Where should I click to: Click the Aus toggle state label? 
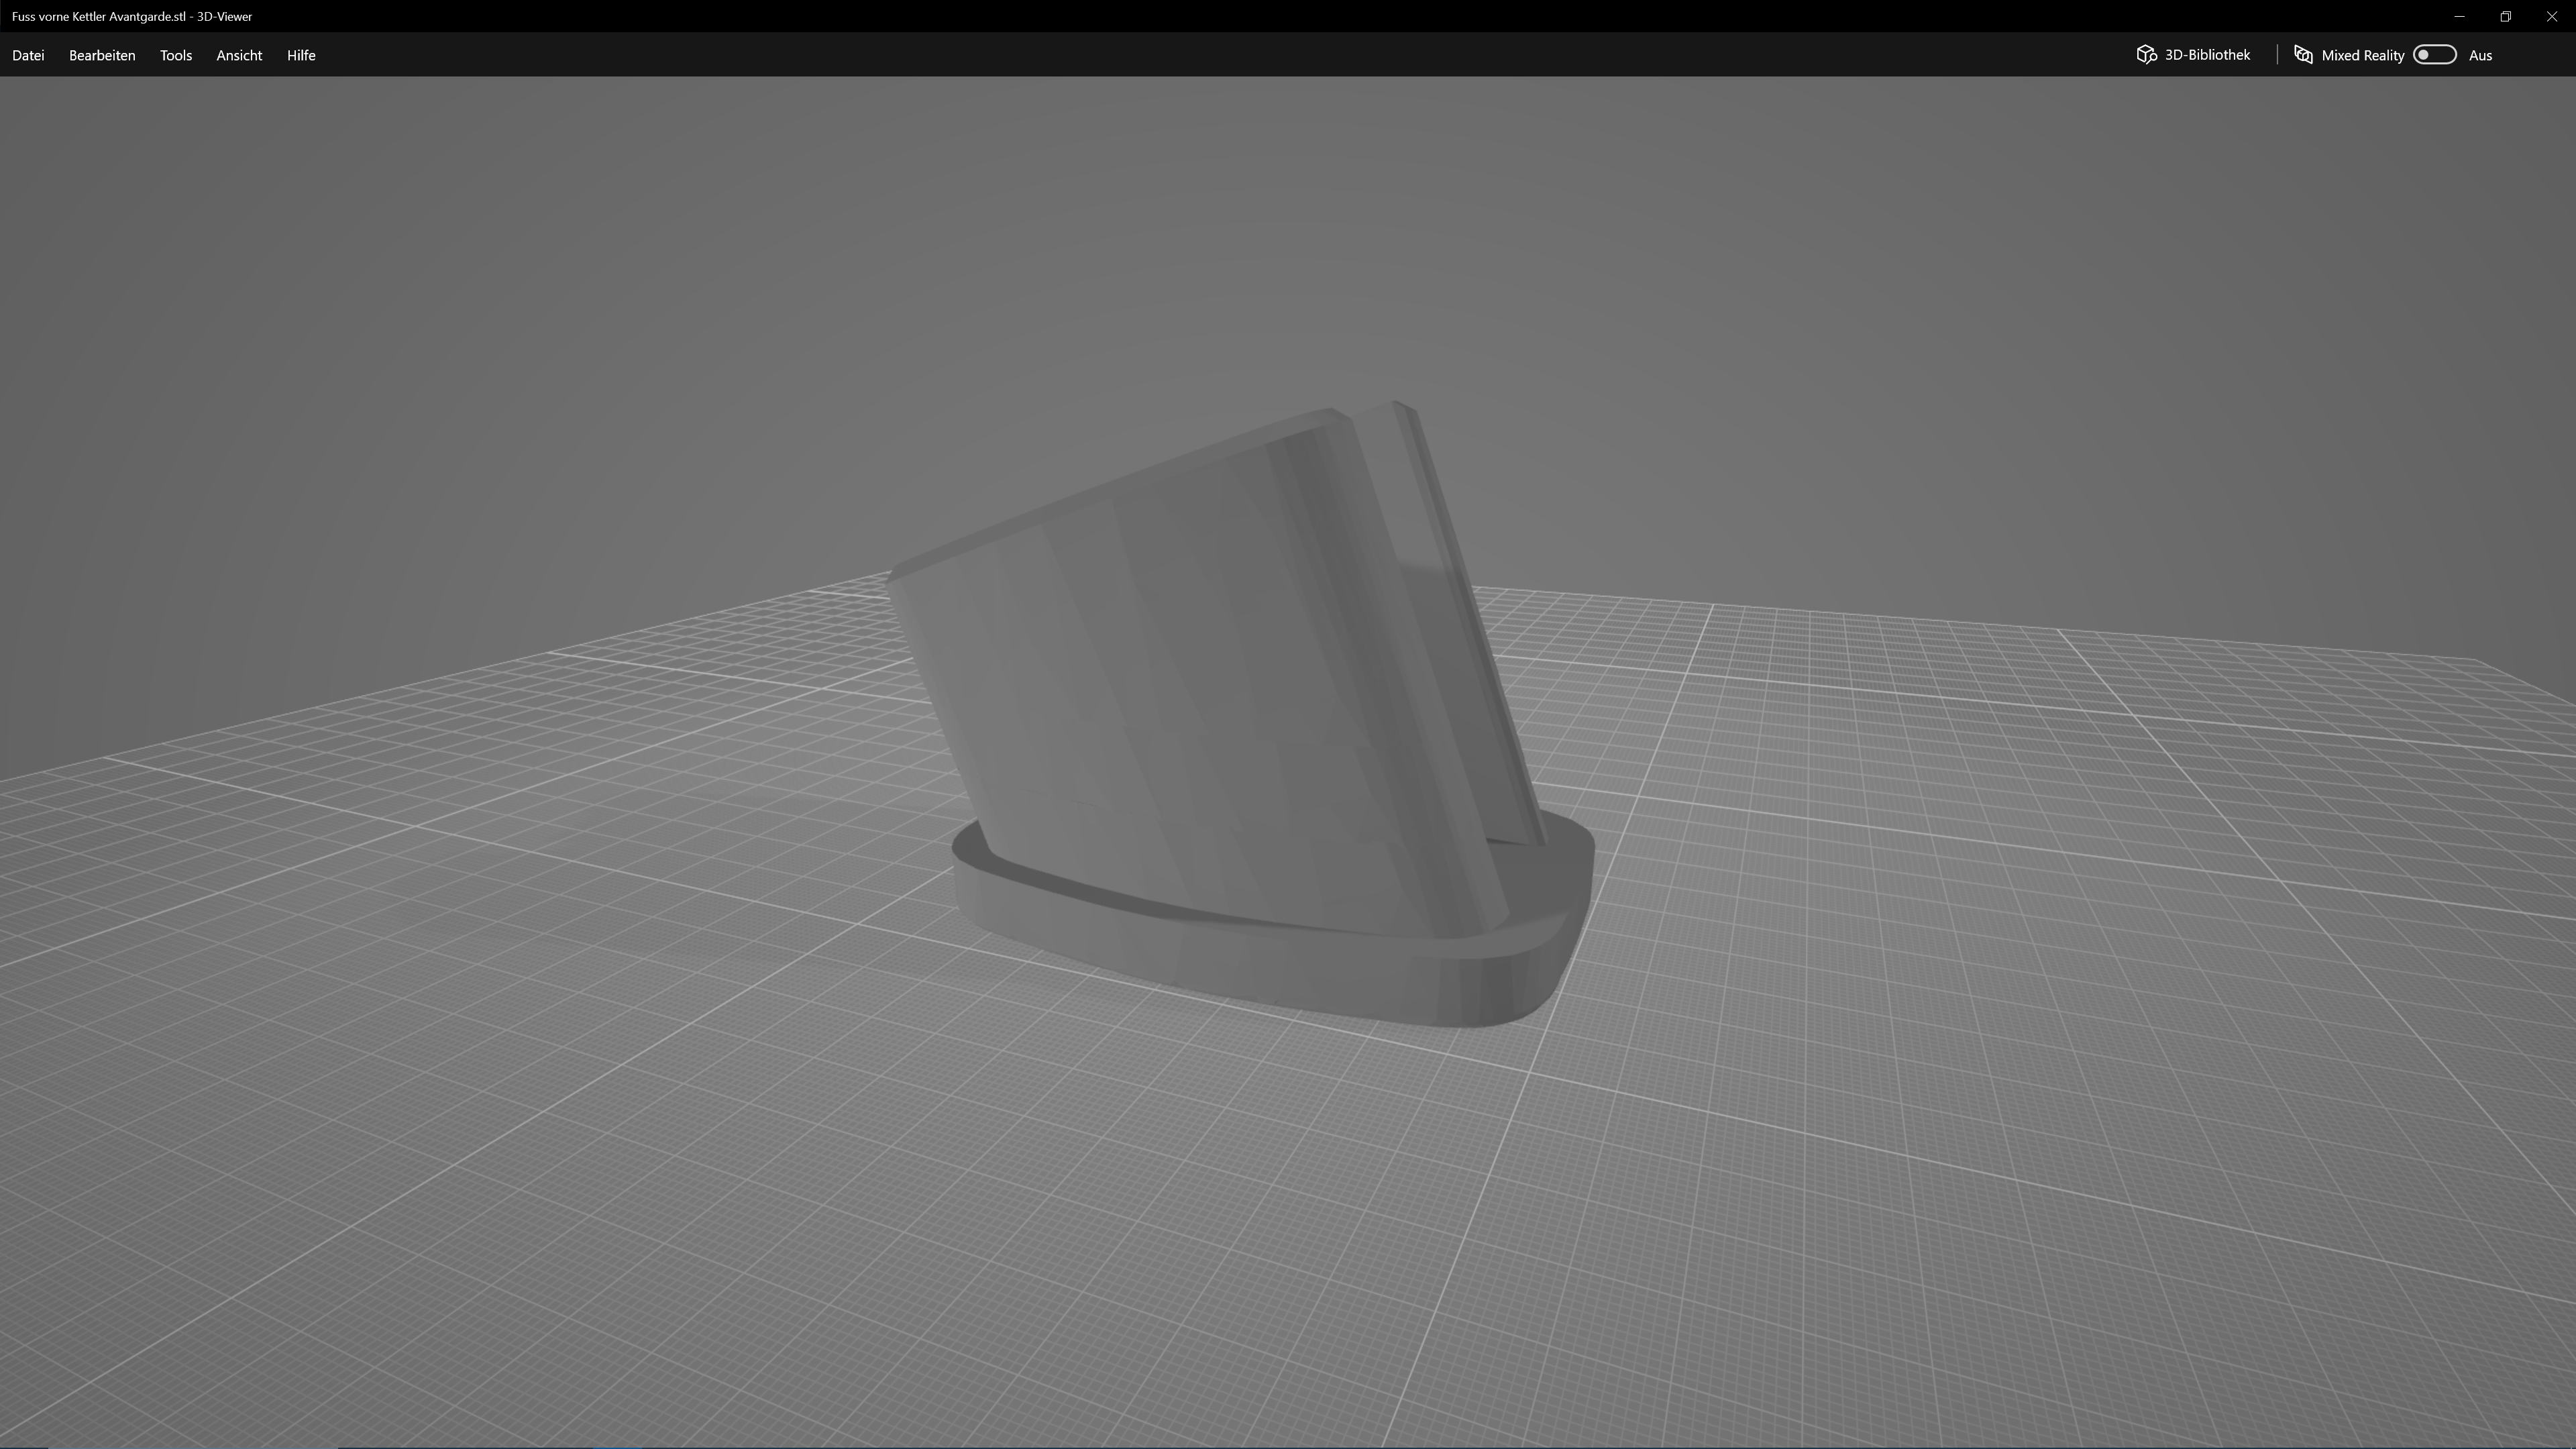pos(2480,55)
